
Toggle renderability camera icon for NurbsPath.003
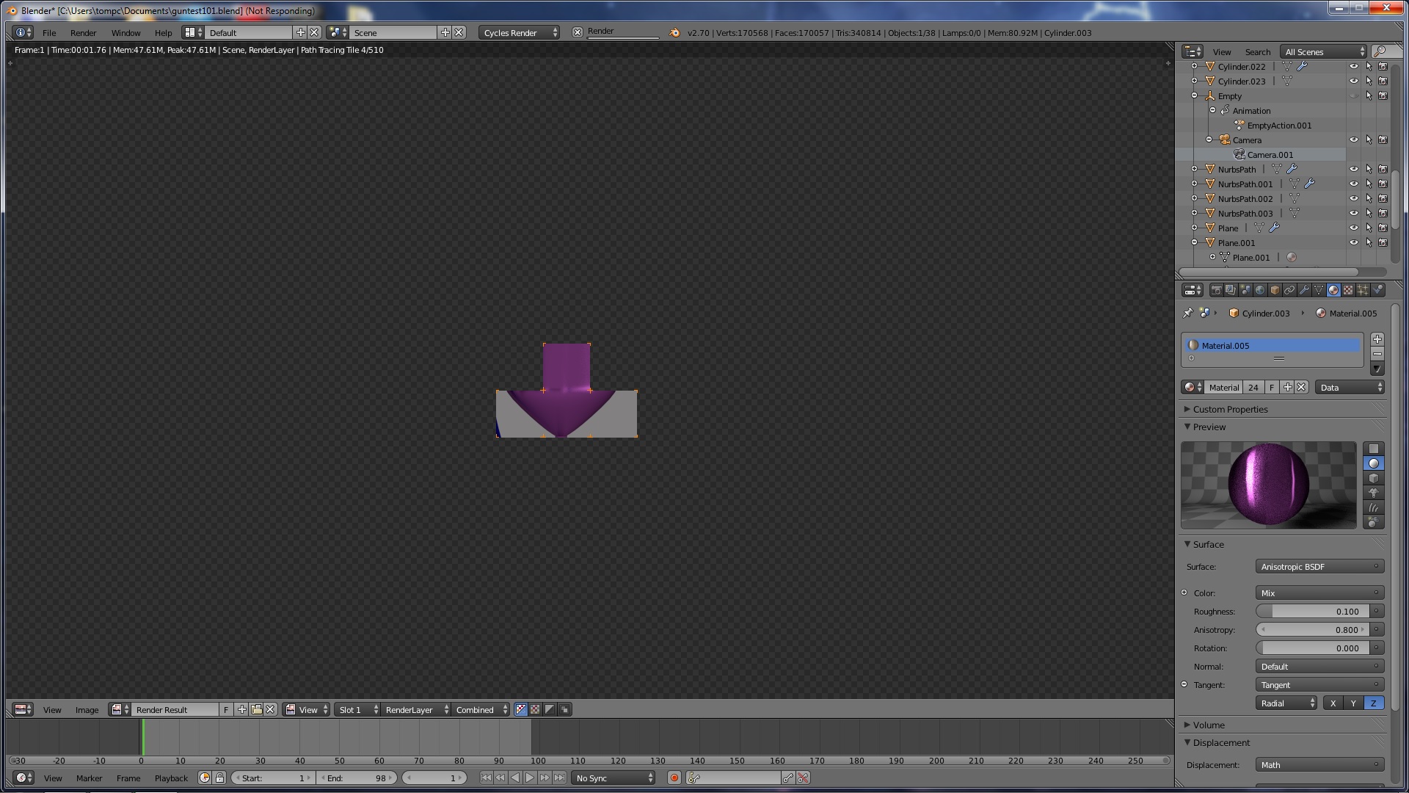1383,213
